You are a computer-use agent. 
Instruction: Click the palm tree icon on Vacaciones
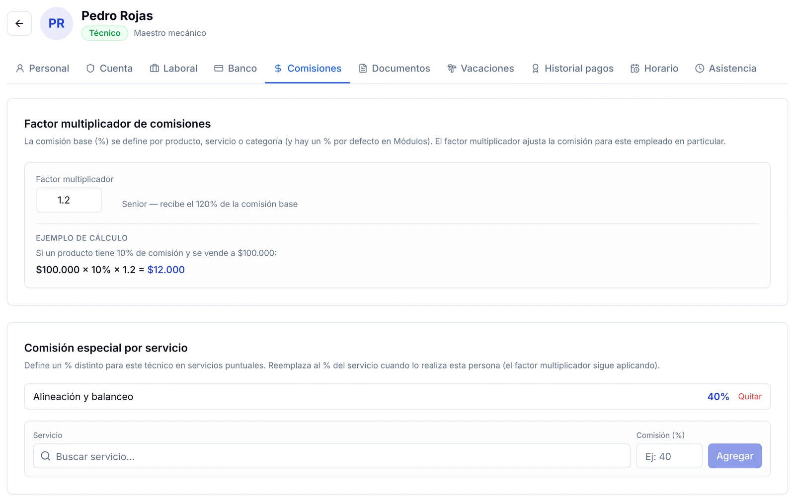click(x=452, y=69)
